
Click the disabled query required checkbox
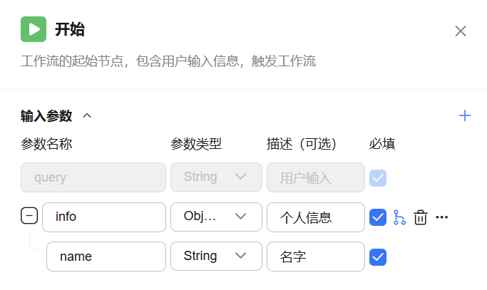tap(378, 177)
